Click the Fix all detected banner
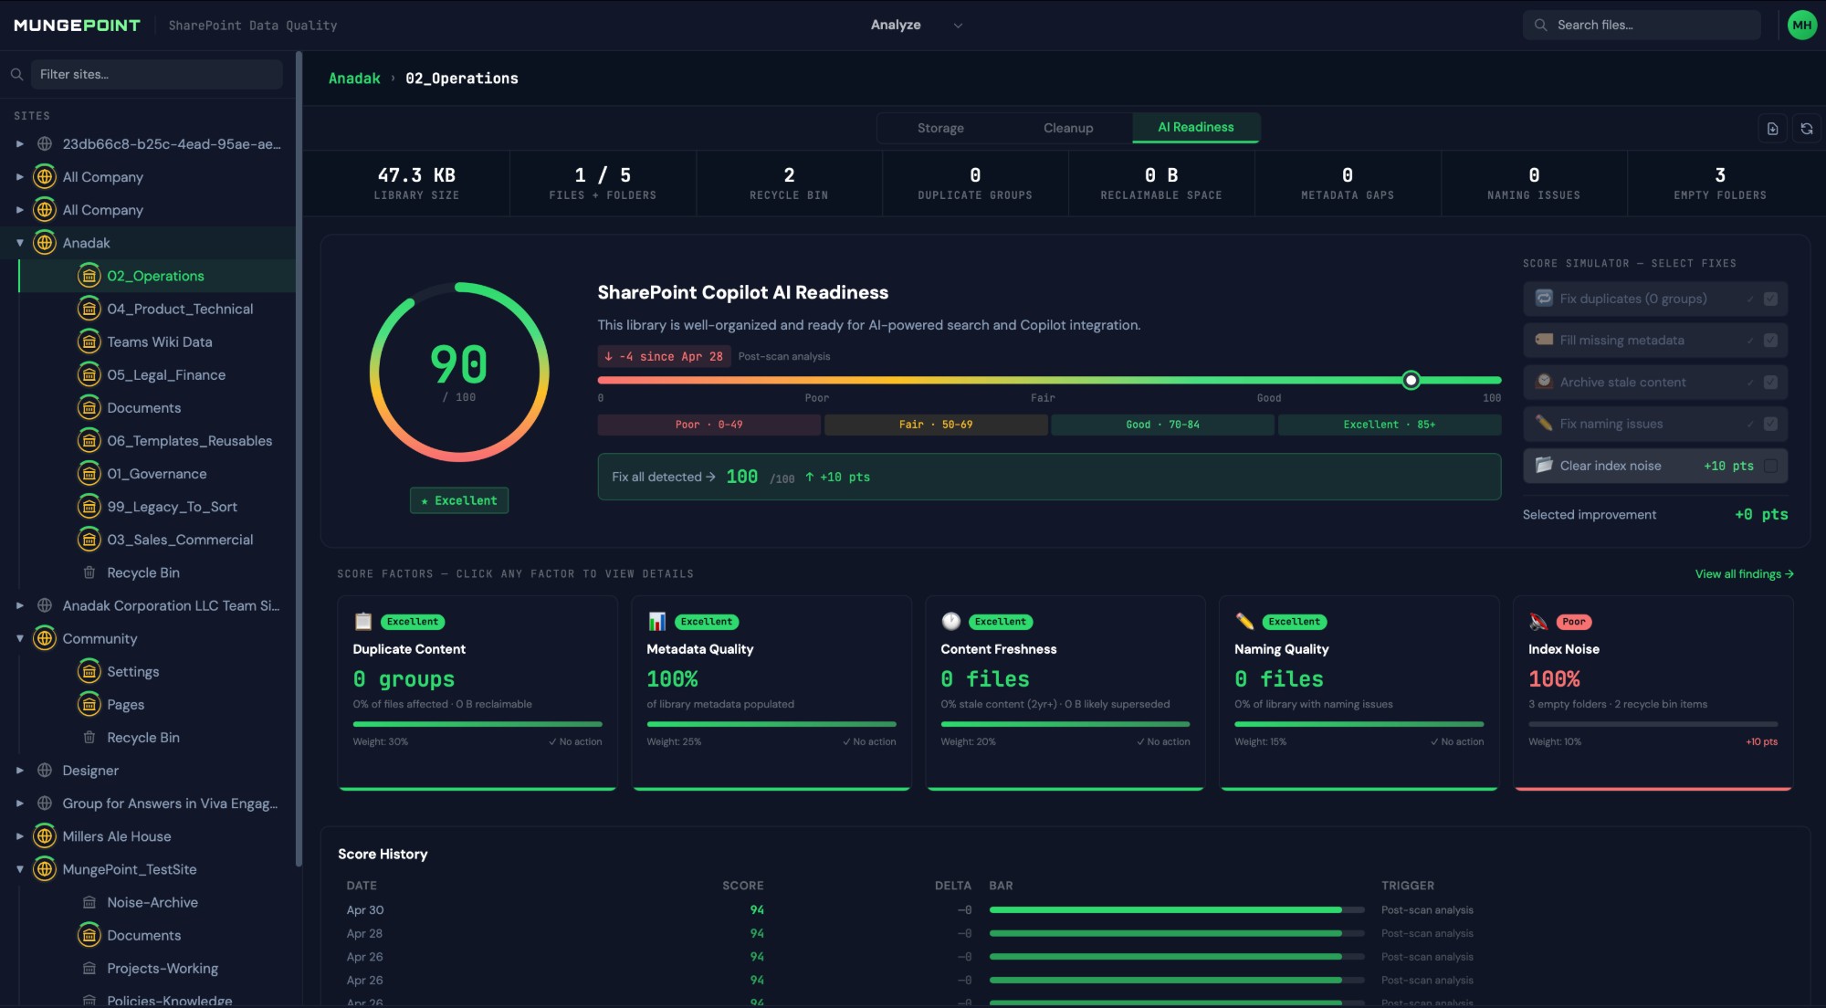The image size is (1826, 1008). point(1049,477)
